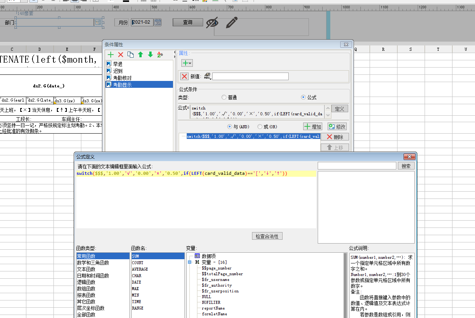Move selected condition up with green arrow
This screenshot has height=318, width=475.
[141, 55]
